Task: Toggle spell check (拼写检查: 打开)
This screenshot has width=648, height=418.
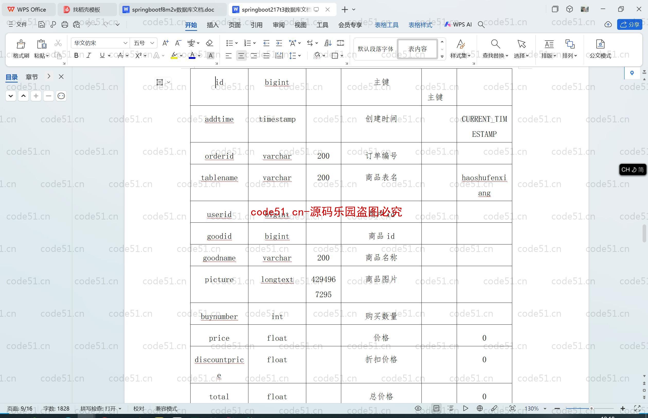Action: (101, 408)
